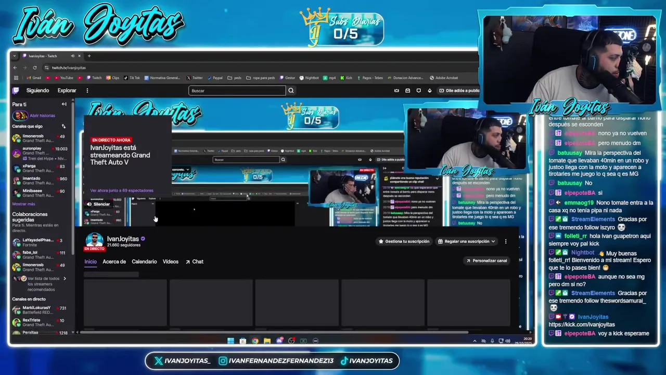Open the Tik Tok bookmark
This screenshot has width=666, height=375.
tap(132, 78)
